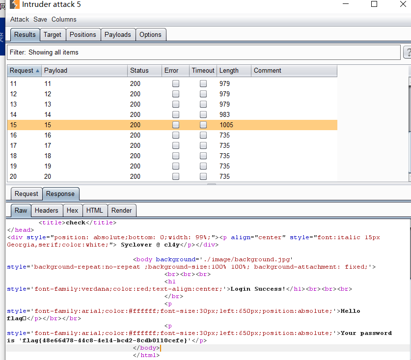Screen dimensions: 411x360
Task: Toggle the Timeout checkbox for request 15
Action: [203, 125]
